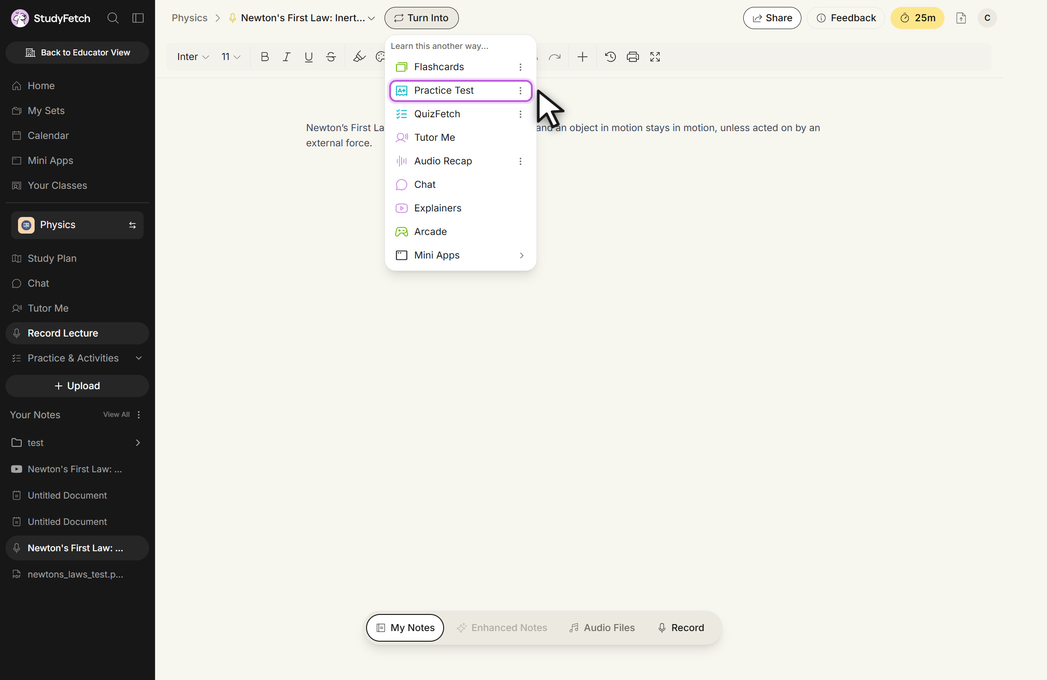Toggle bold formatting
This screenshot has width=1047, height=680.
tap(265, 57)
